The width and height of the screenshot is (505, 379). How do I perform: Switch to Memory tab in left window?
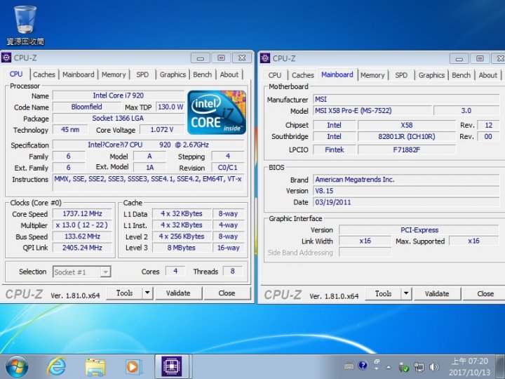[x=114, y=75]
